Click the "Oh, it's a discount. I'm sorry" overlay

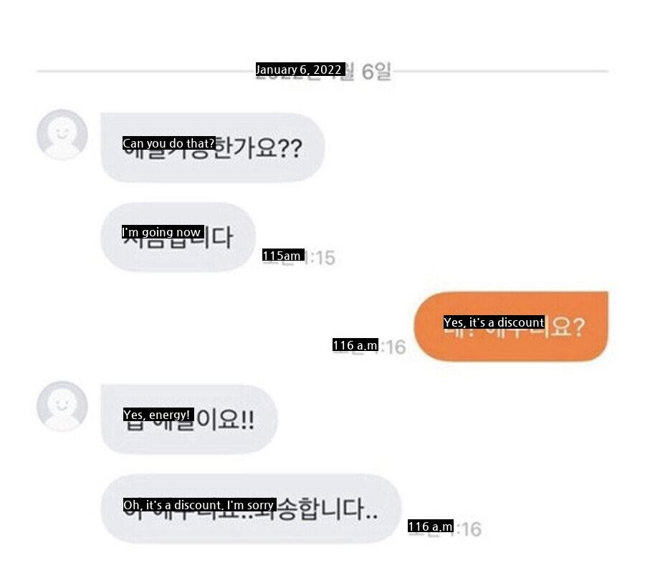(199, 505)
